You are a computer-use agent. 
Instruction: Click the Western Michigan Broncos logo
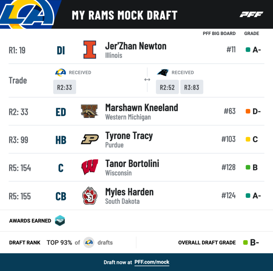tap(90, 111)
